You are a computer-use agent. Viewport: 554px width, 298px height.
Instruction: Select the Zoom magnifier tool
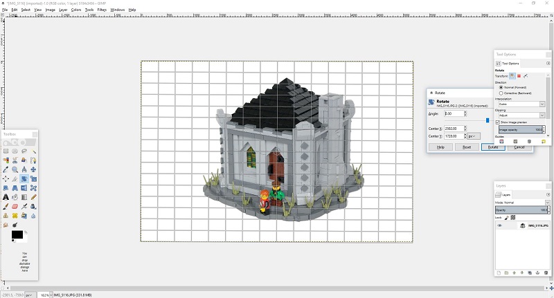point(15,169)
